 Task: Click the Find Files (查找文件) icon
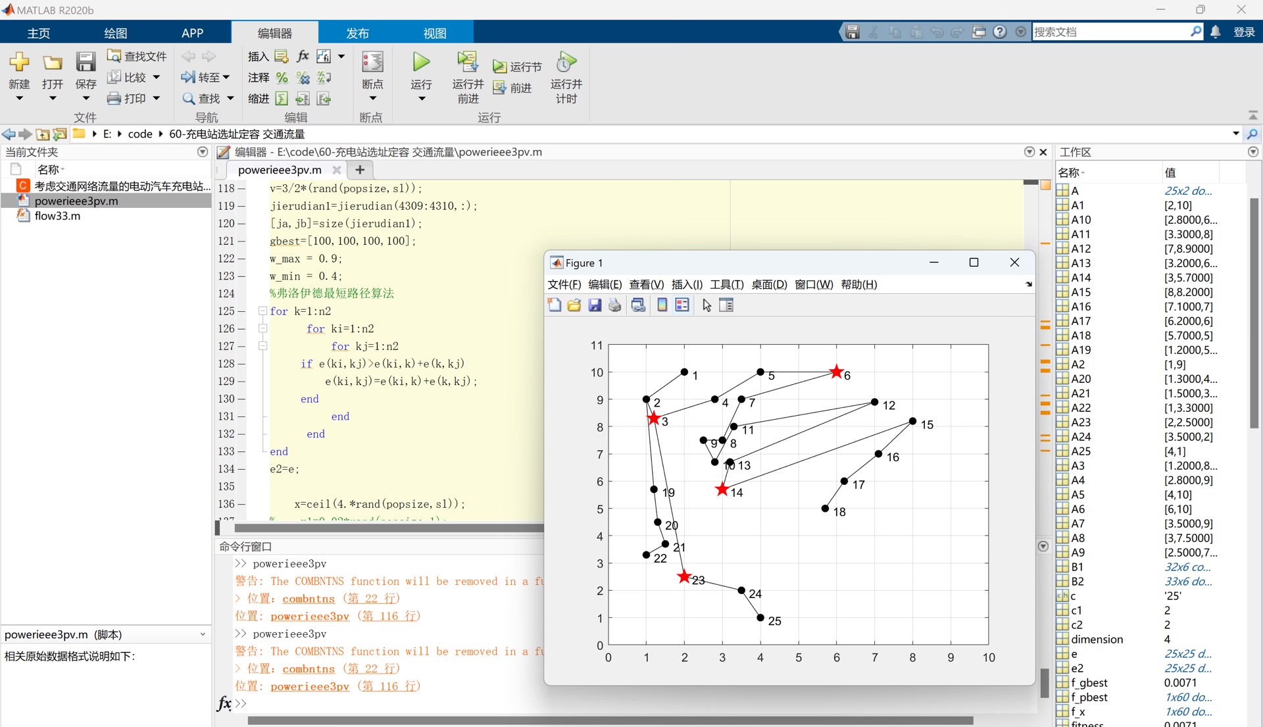tap(114, 56)
